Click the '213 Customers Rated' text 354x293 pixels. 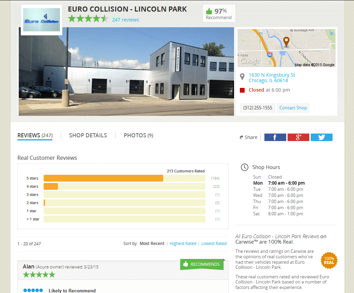186,171
